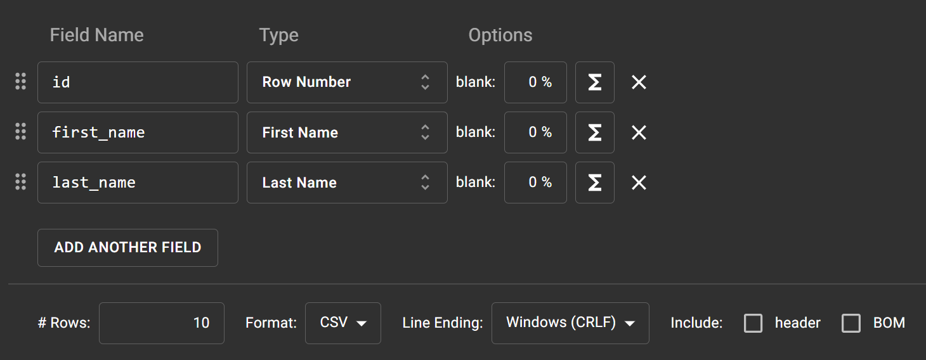Open the Row Number type selector
This screenshot has height=360, width=926.
pos(346,82)
